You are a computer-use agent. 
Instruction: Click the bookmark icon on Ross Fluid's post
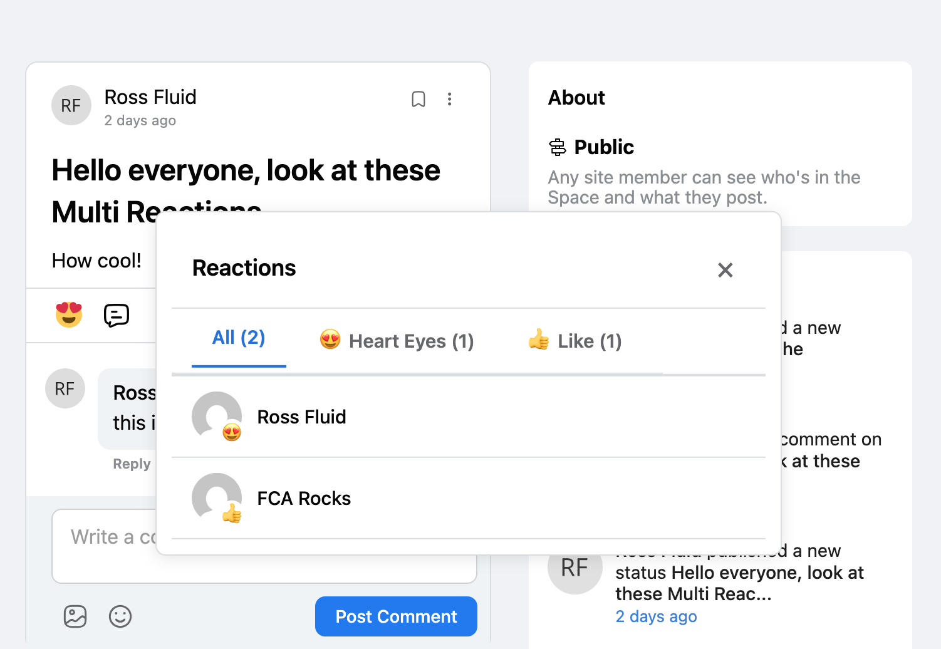tap(419, 99)
